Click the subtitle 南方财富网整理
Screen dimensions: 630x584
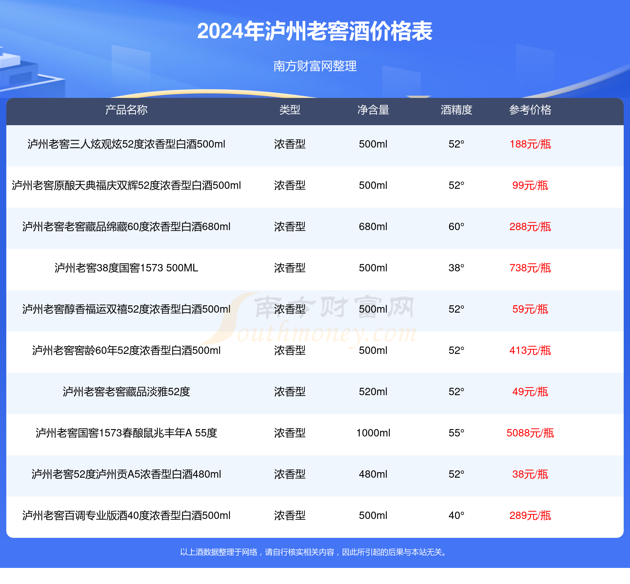click(315, 66)
